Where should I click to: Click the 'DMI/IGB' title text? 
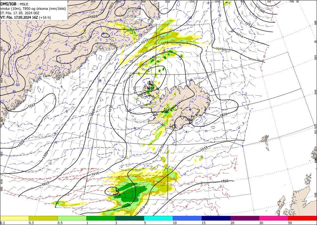coord(8,3)
